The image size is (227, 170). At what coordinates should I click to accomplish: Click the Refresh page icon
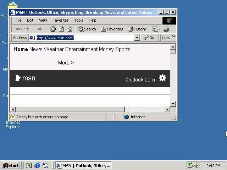point(61,29)
